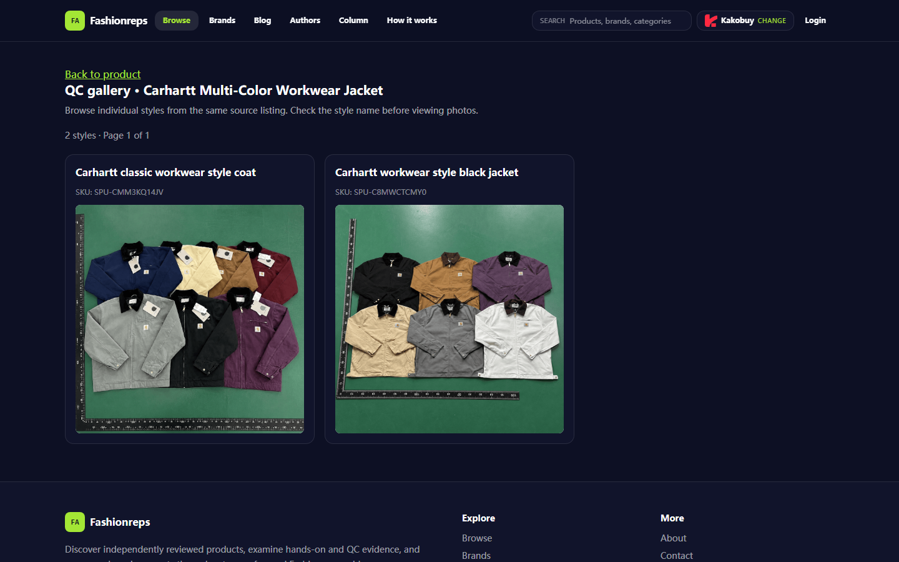Click the Carhartt classic workwear style coat title
The image size is (899, 562).
165,172
